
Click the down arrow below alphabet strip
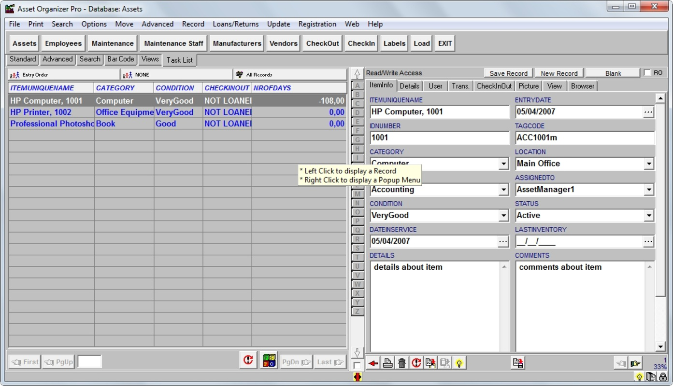coord(357,352)
